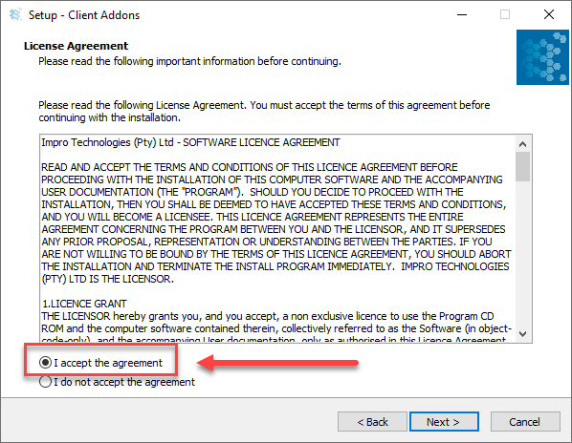Close the Setup - Client Addons window

pyautogui.click(x=549, y=15)
